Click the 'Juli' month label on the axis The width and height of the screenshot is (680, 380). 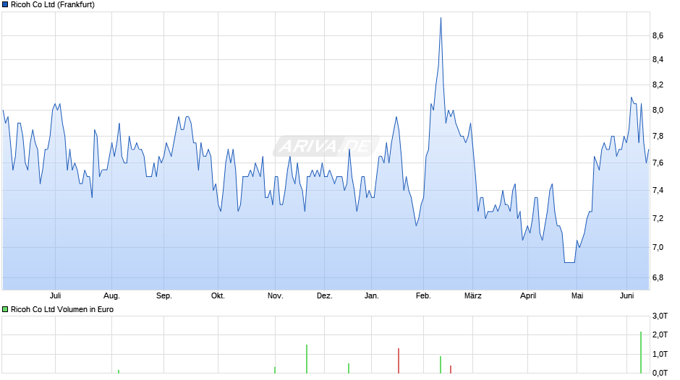[x=55, y=295]
